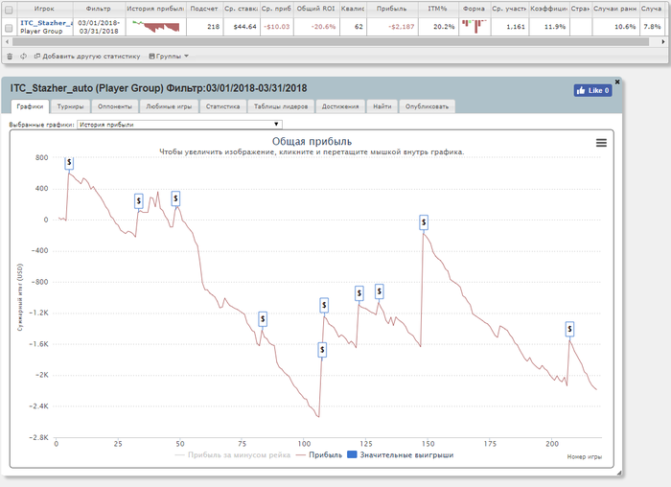Click the 1,161 average participants value
The width and height of the screenshot is (671, 487).
[x=516, y=27]
